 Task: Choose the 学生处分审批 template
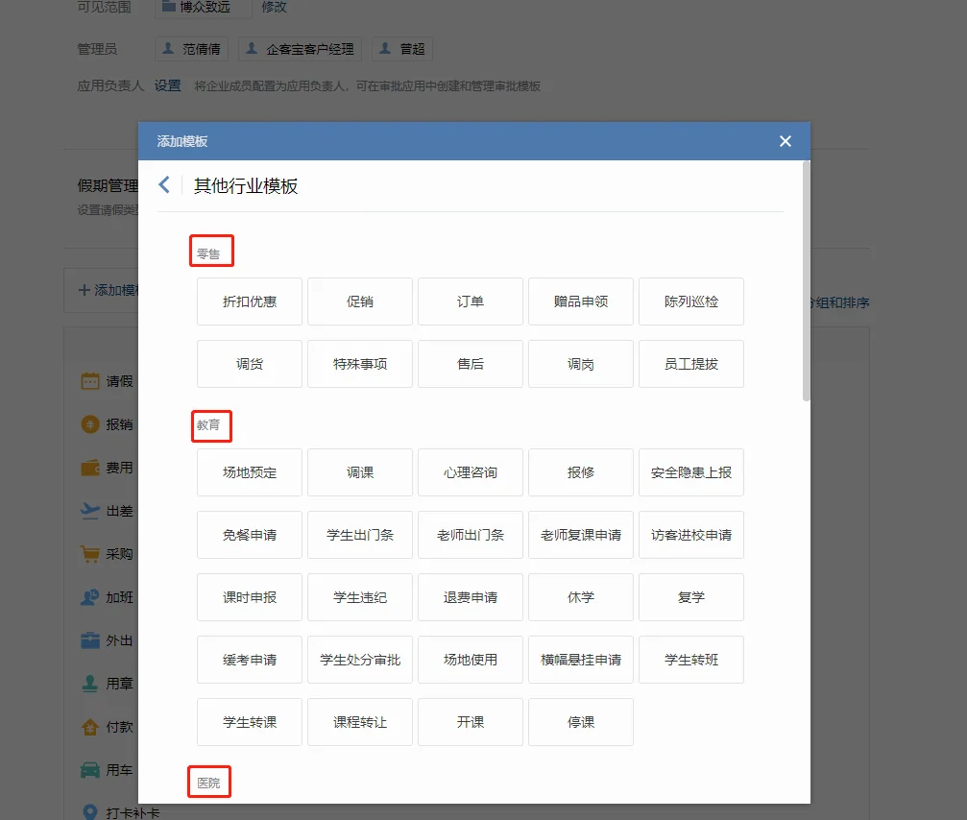tap(360, 659)
